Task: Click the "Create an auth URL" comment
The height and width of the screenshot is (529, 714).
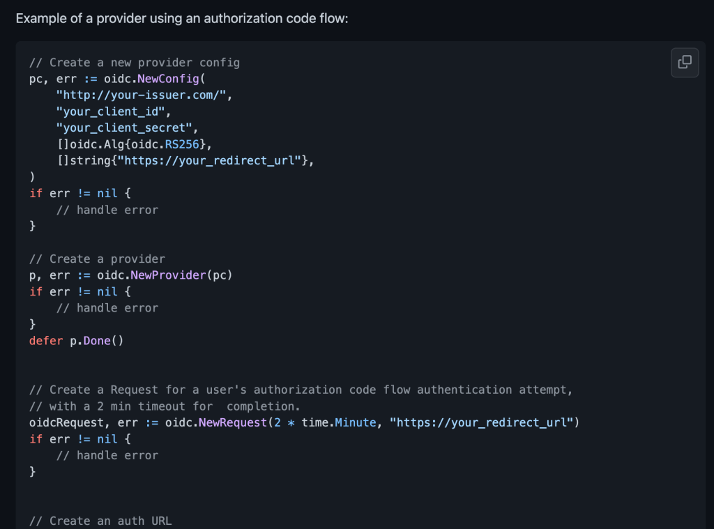Action: 100,521
